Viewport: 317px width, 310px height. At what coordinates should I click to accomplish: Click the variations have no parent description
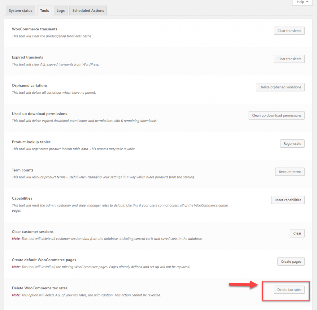coord(54,93)
